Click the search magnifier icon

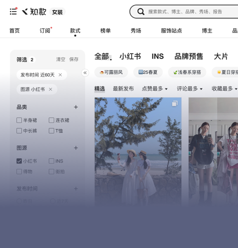141,12
